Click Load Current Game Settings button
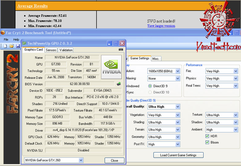The height and width of the screenshot is (166, 241). pos(178,155)
